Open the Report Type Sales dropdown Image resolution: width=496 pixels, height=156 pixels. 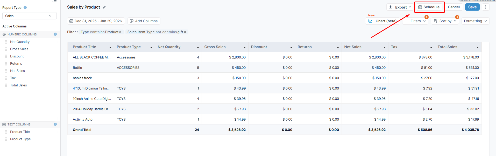[x=29, y=16]
